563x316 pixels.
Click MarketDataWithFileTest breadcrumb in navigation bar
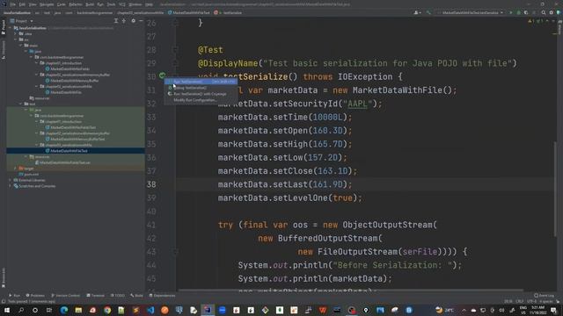pos(189,12)
